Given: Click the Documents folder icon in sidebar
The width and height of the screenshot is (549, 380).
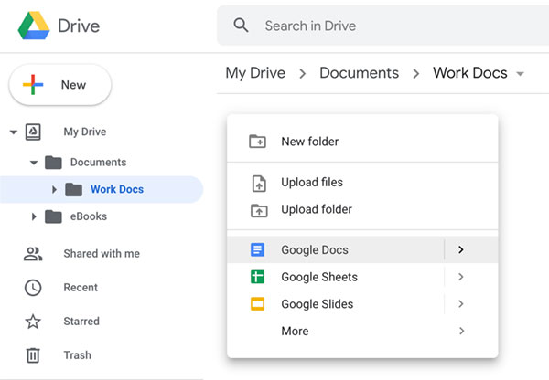Looking at the screenshot, I should click(x=53, y=163).
